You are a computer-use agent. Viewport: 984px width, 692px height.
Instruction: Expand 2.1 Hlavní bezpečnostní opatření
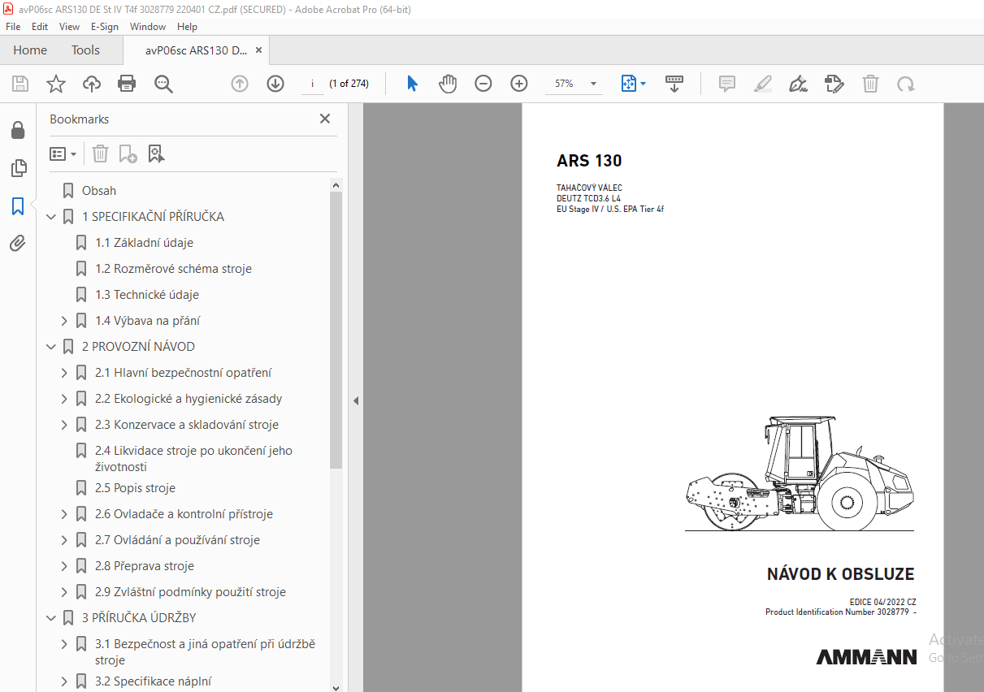[x=65, y=373]
